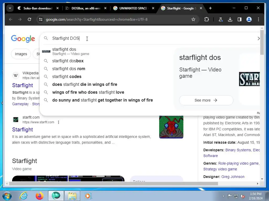Viewport: 269px width, 201px height.
Task: Click the scrollbar down arrow
Action: point(262,179)
